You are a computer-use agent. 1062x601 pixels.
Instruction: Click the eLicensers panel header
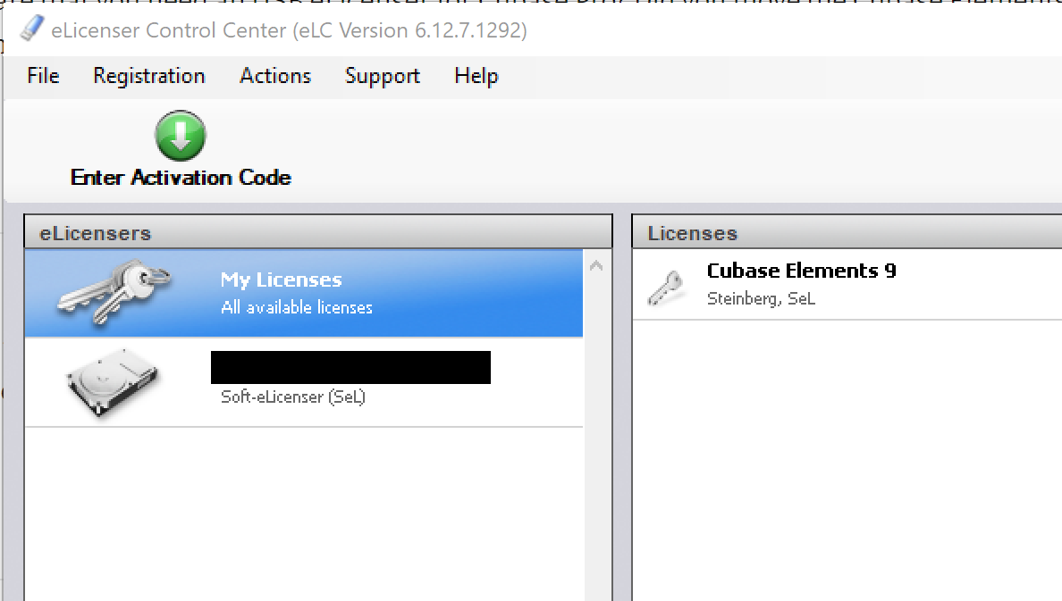pos(317,233)
